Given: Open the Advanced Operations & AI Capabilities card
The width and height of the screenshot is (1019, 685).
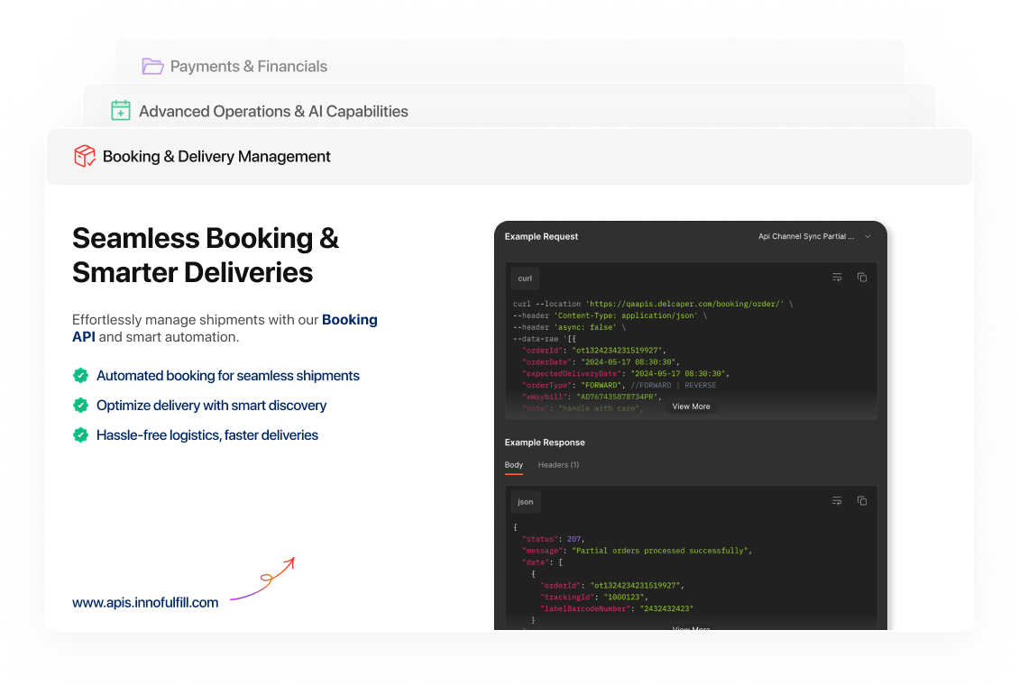Looking at the screenshot, I should click(273, 111).
